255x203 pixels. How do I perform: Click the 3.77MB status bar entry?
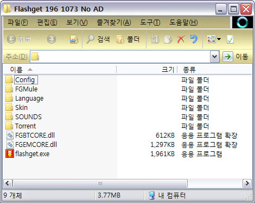[109, 195]
